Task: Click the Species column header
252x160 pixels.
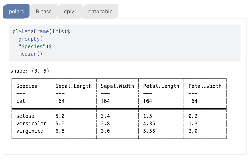Action: 27,86
